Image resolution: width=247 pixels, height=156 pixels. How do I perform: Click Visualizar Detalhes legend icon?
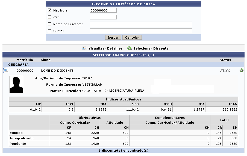pos(84,48)
